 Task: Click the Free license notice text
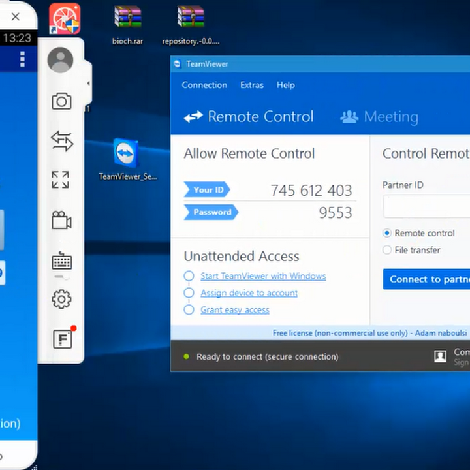point(369,333)
